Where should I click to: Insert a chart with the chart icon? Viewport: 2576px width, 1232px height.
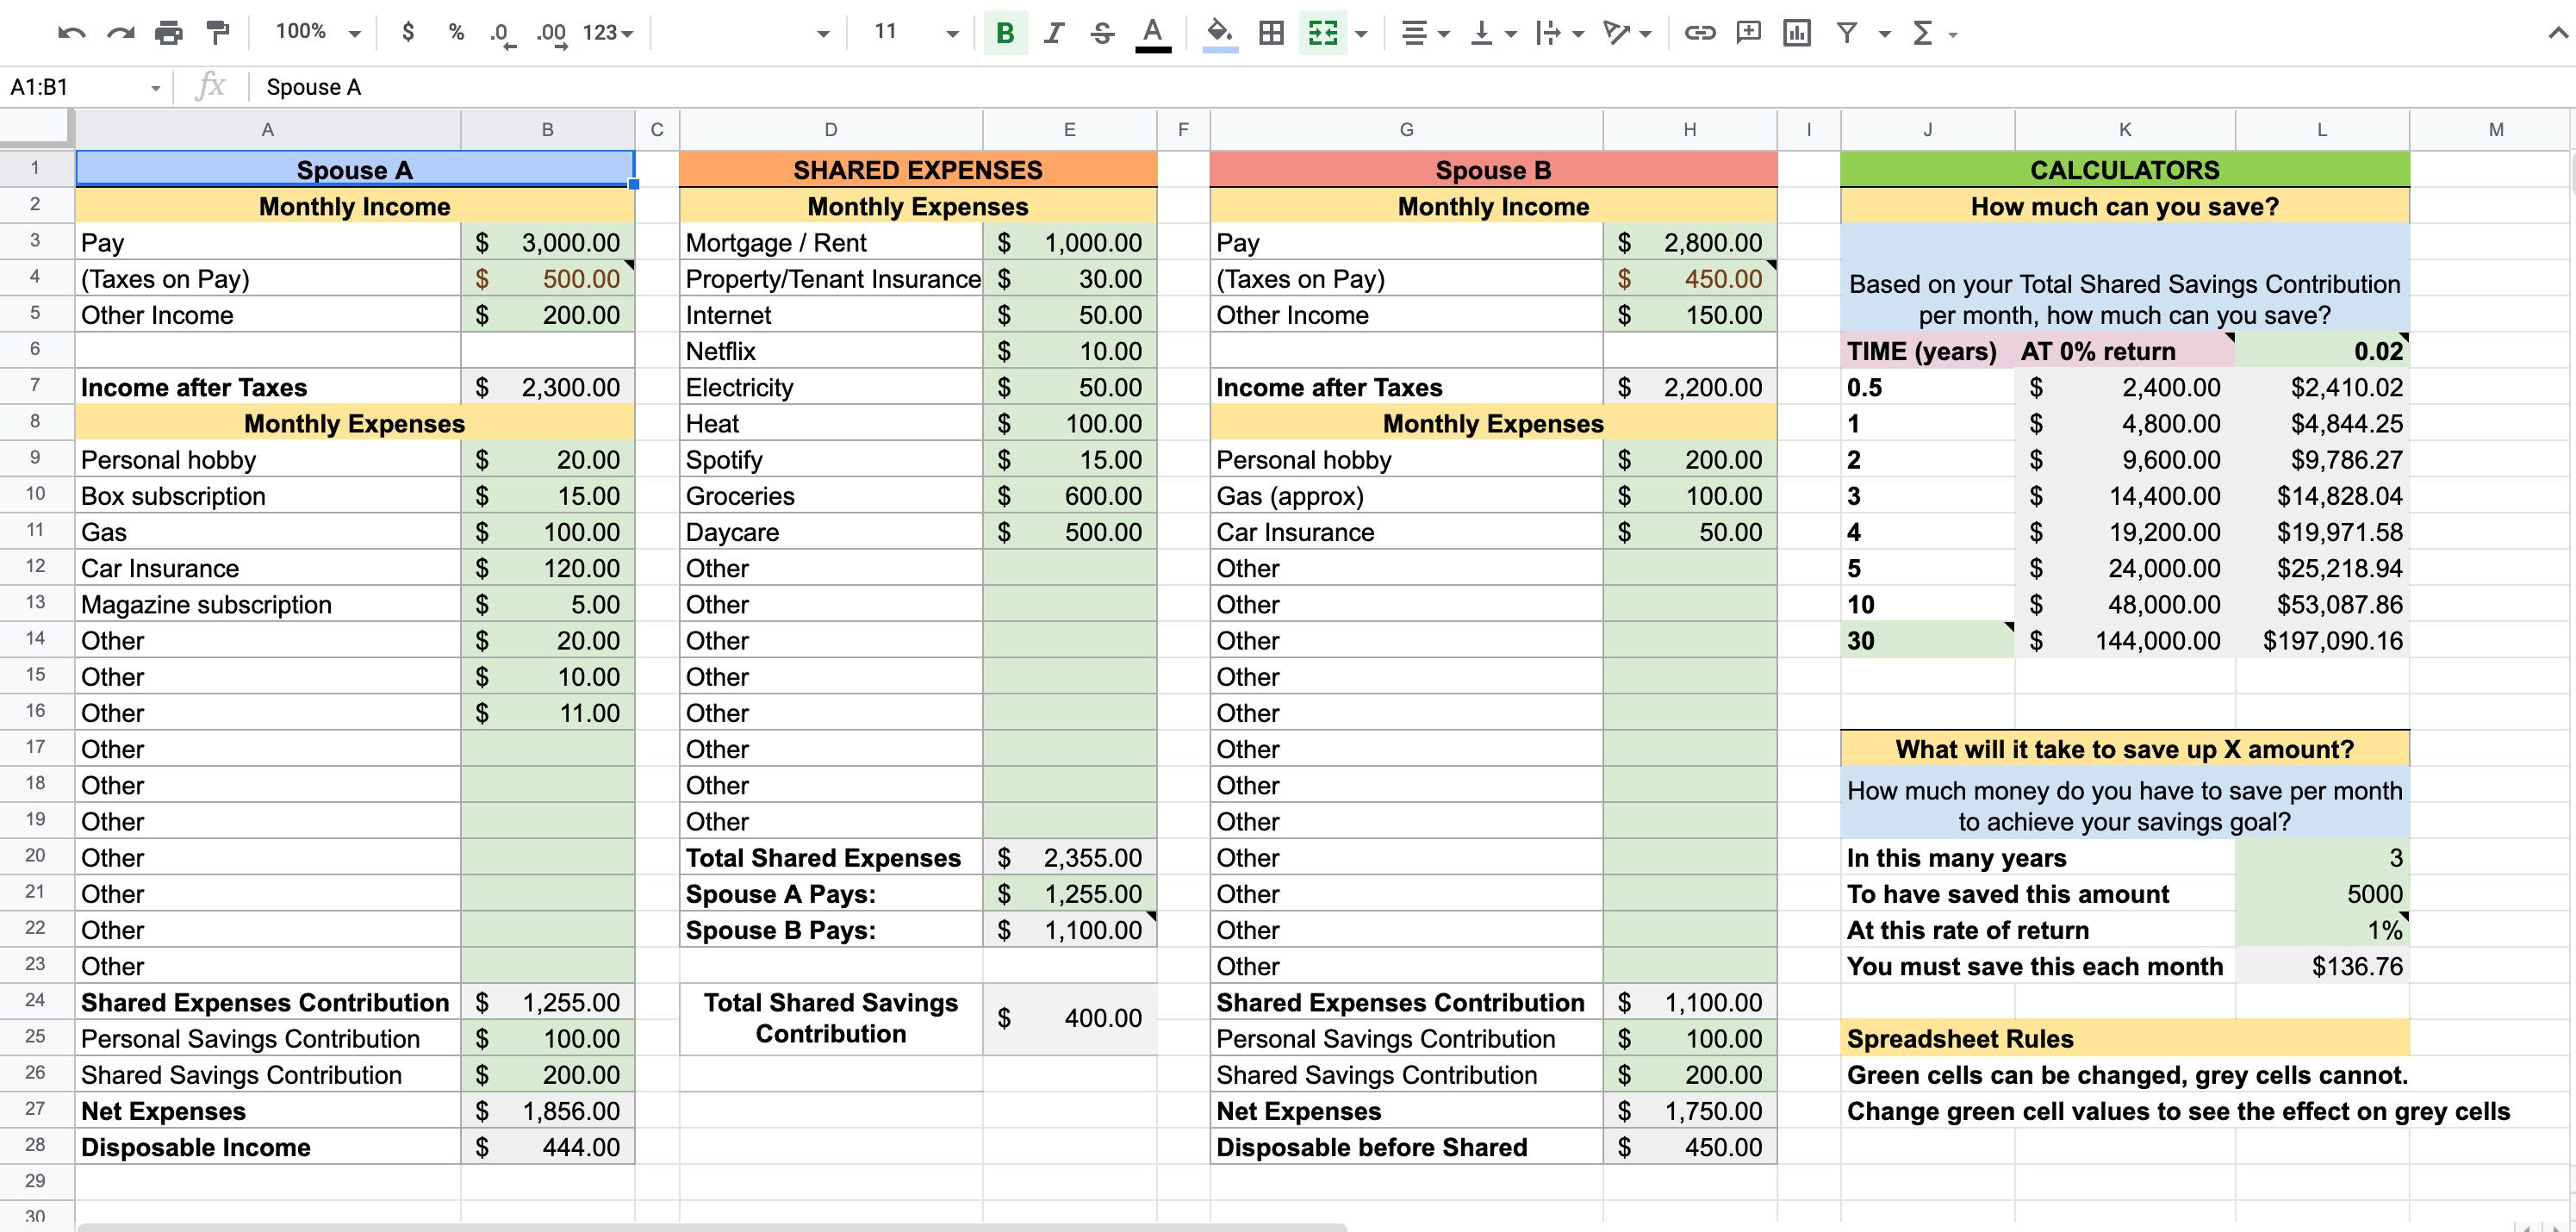click(1797, 33)
